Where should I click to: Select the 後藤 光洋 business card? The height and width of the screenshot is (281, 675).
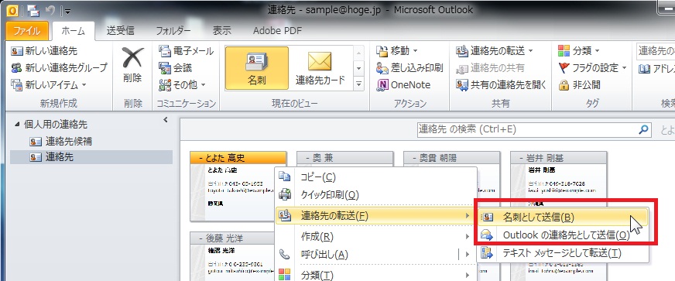pyautogui.click(x=232, y=256)
